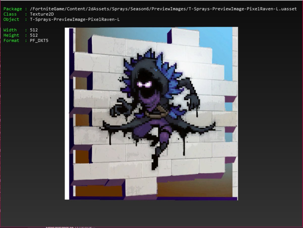Click the green Width label

click(10, 30)
